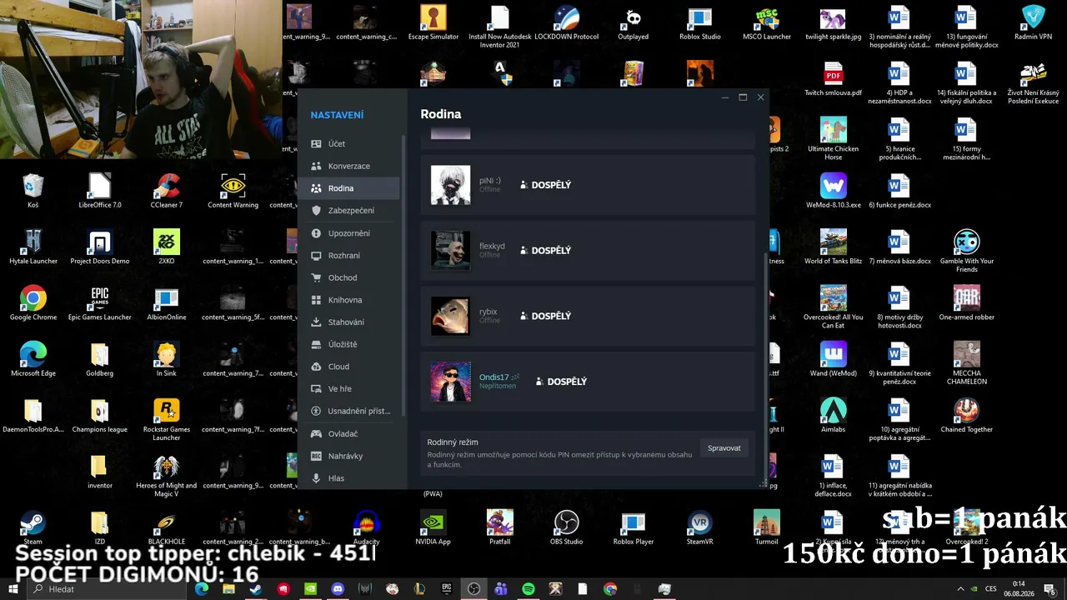1067x600 pixels.
Task: Select SteamVR desktop icon
Action: click(700, 527)
